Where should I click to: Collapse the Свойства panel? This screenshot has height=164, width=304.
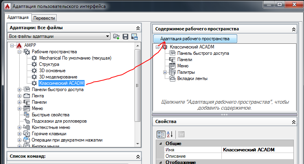[x=293, y=122]
